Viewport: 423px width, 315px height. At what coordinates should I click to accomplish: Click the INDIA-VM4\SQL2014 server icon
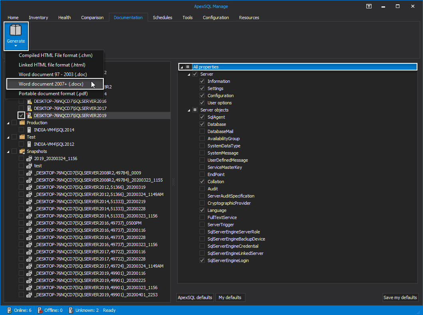[x=29, y=130]
